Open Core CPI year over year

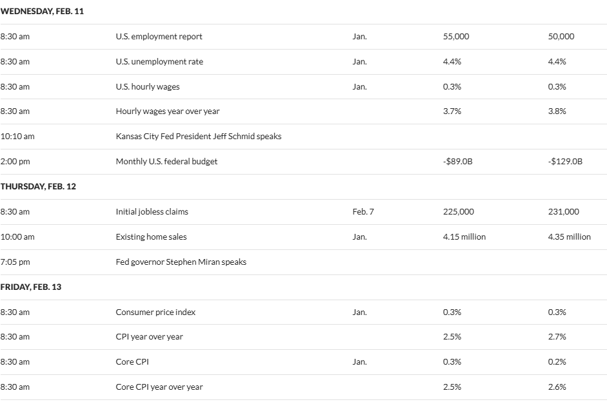pyautogui.click(x=159, y=387)
